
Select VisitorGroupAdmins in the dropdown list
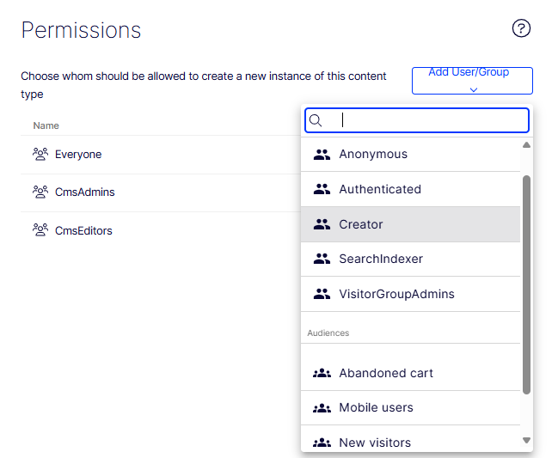coord(396,294)
